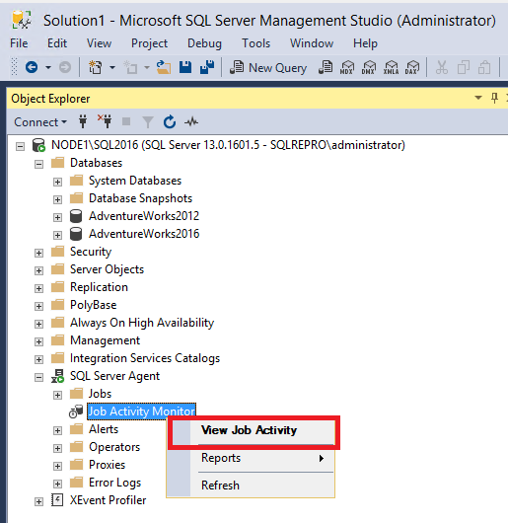This screenshot has height=523, width=508.
Task: Collapse the SQL Server Agent node
Action: pos(39,377)
